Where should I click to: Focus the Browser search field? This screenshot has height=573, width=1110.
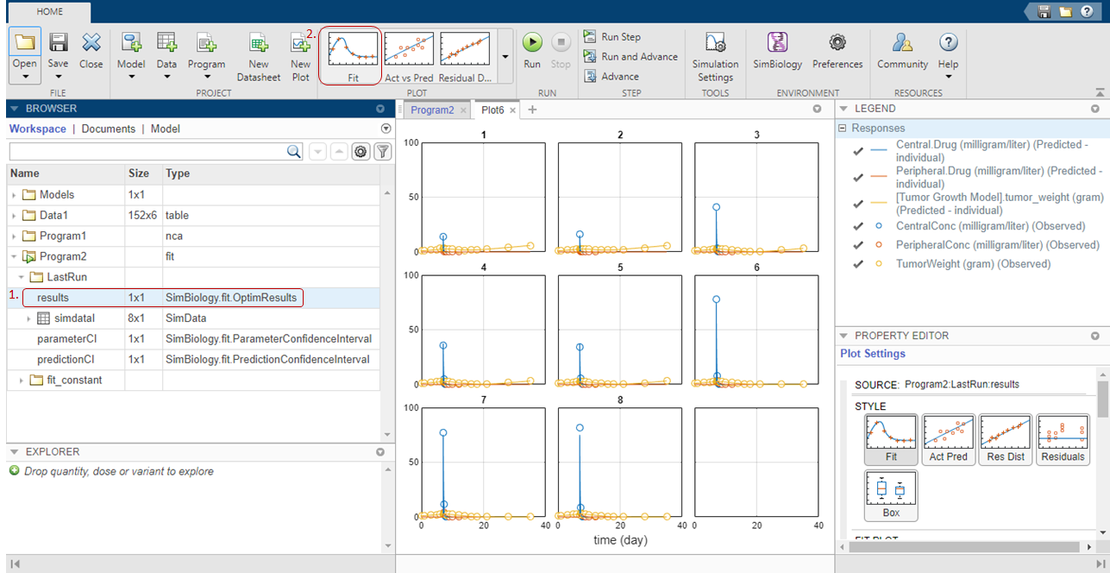[x=147, y=151]
